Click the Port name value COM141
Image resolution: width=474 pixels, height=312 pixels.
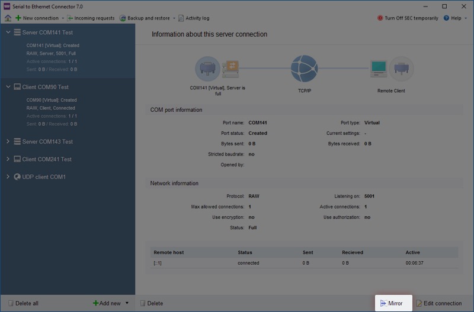click(258, 123)
